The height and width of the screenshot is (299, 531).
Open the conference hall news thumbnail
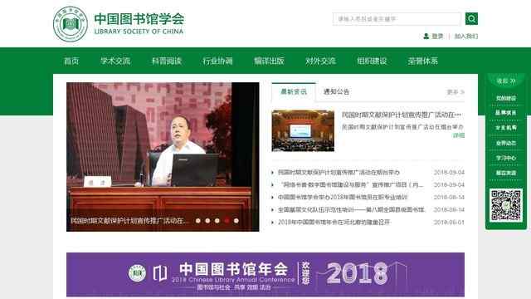coord(303,130)
